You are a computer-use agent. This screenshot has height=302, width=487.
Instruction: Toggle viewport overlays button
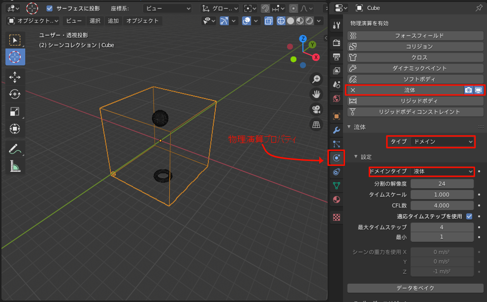point(246,21)
